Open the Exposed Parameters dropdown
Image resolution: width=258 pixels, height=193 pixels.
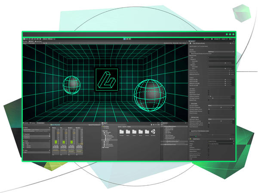(95, 125)
